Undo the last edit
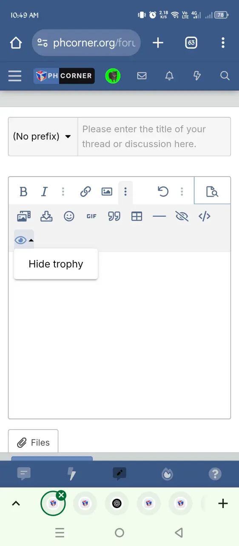 click(x=163, y=192)
